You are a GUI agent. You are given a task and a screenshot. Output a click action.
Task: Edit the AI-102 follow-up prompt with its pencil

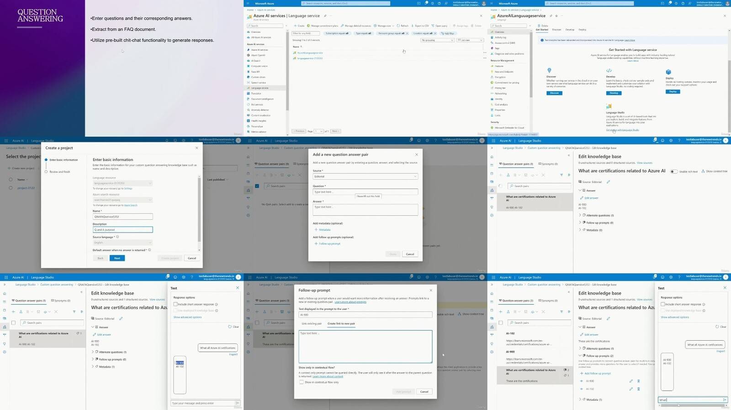[x=631, y=389]
